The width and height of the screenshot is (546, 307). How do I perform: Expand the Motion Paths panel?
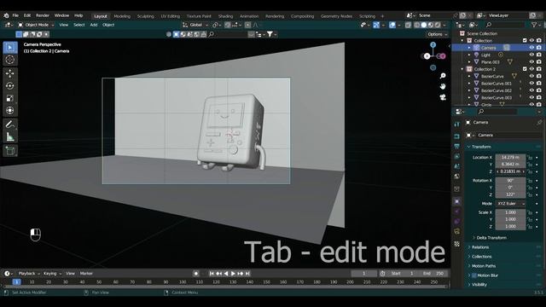click(484, 266)
